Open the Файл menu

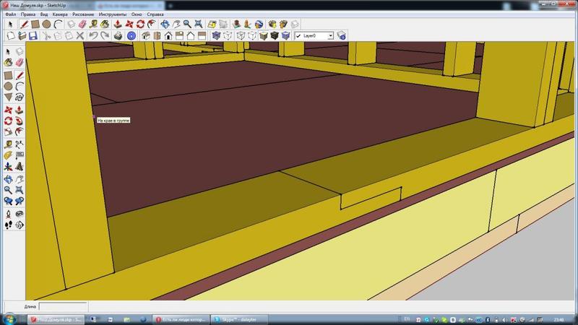tap(10, 14)
